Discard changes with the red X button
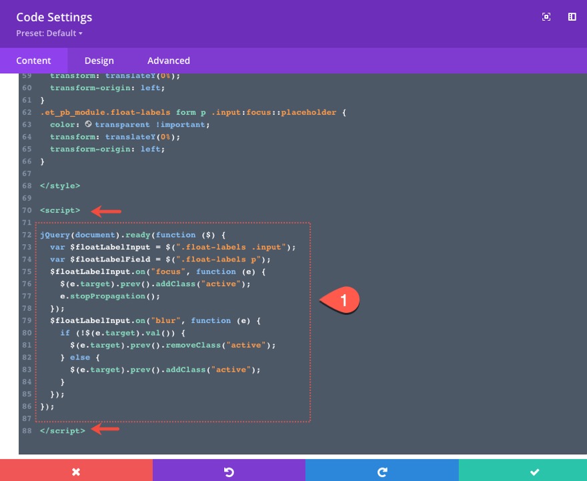This screenshot has width=587, height=481. tap(76, 471)
